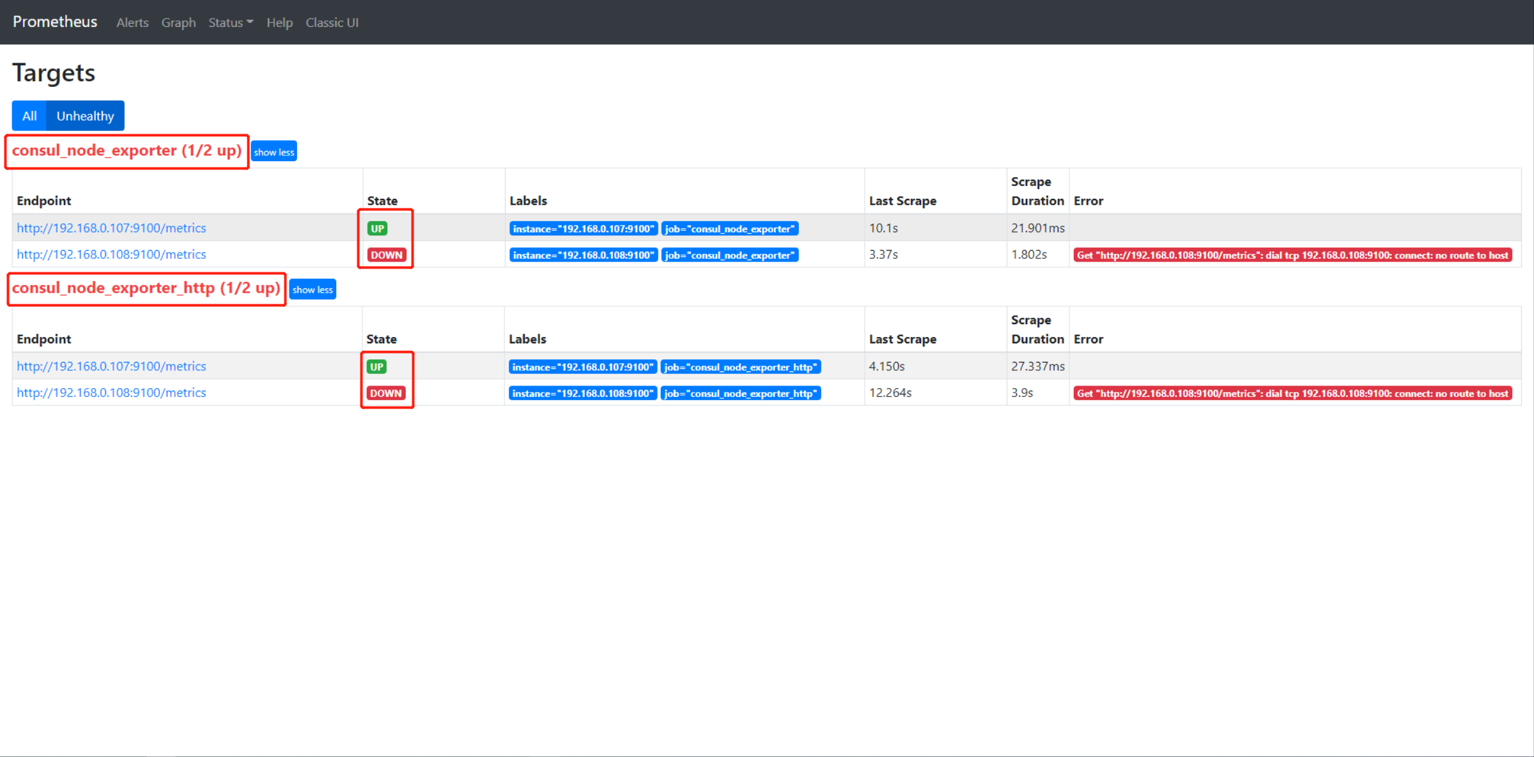Click the DOWN badge in consul_node_exporter table
This screenshot has width=1534, height=757.
pyautogui.click(x=387, y=254)
